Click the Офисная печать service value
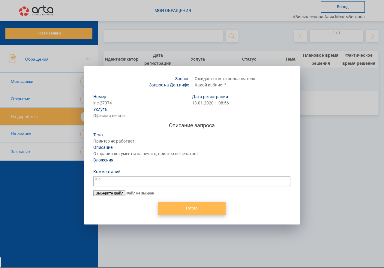This screenshot has width=384, height=268. 109,116
